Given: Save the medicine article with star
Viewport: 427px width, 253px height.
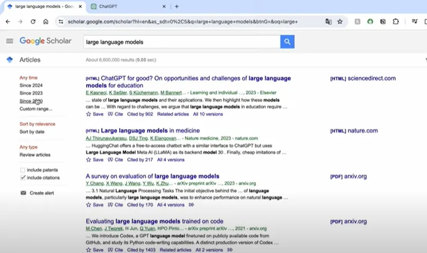Looking at the screenshot, I should coord(95,159).
